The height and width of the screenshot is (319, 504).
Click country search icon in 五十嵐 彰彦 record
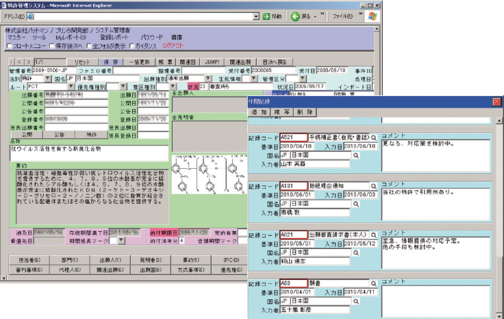(x=356, y=301)
